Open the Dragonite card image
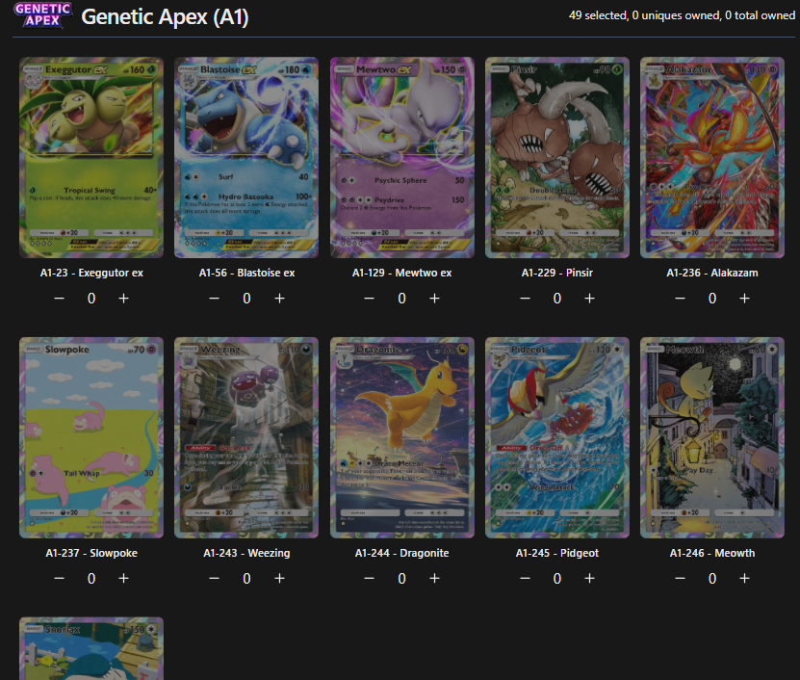Screen dimensions: 800x680 402,437
